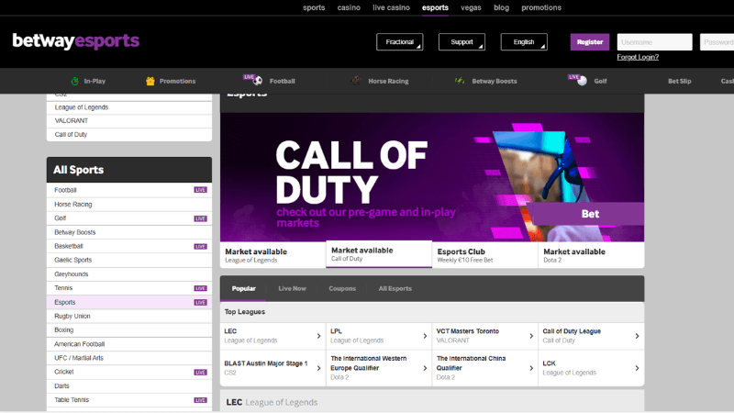Select Market available Call of Duty banner tab
This screenshot has width=734, height=413.
[379, 254]
